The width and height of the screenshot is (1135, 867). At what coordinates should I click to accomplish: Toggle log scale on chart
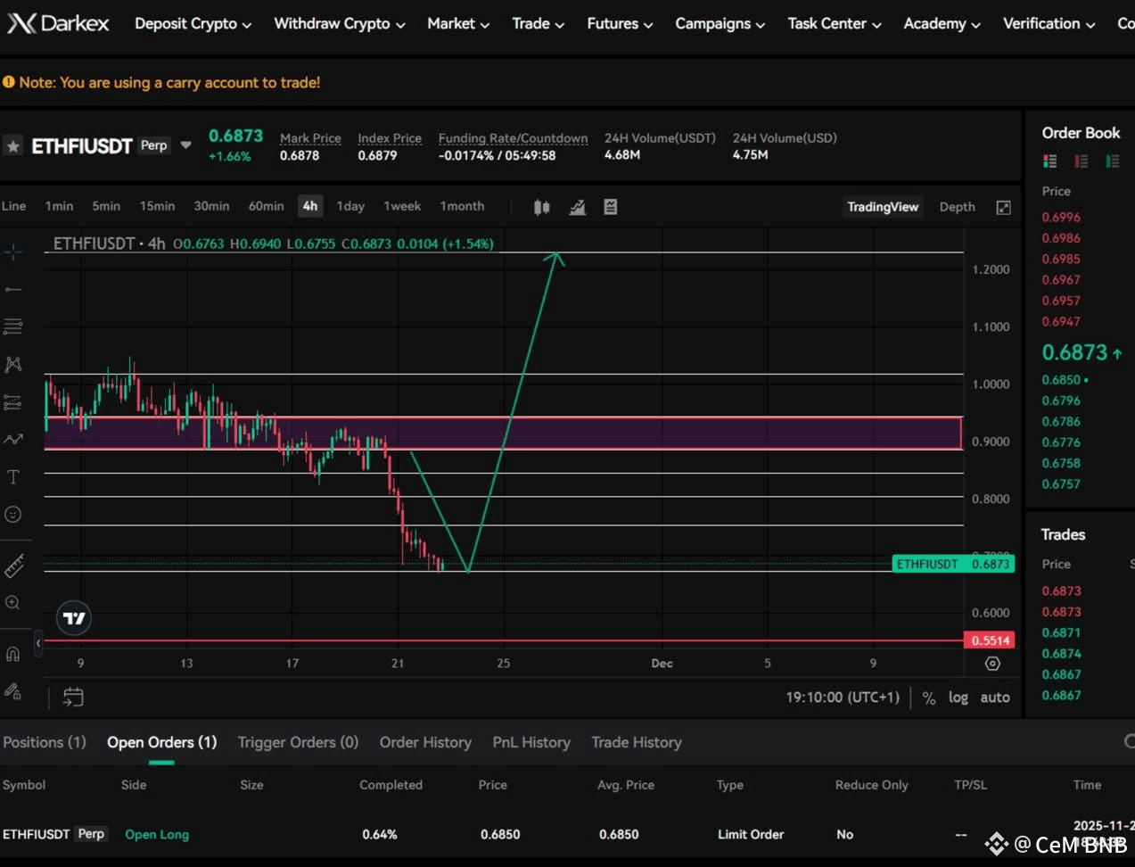(x=958, y=698)
